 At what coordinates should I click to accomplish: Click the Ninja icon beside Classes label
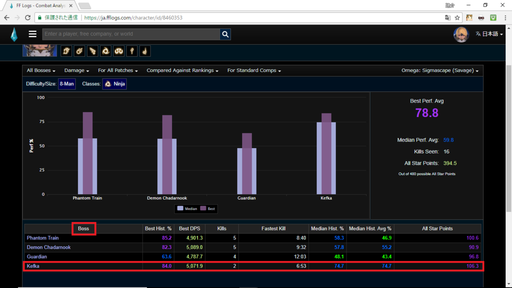click(x=108, y=84)
